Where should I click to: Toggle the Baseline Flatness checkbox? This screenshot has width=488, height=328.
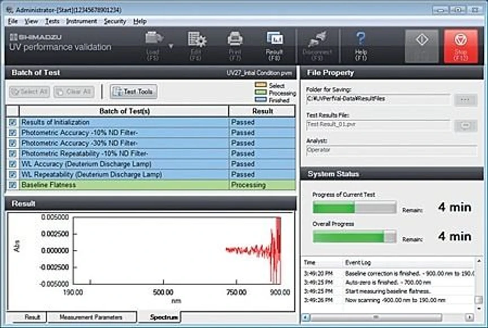pos(12,185)
